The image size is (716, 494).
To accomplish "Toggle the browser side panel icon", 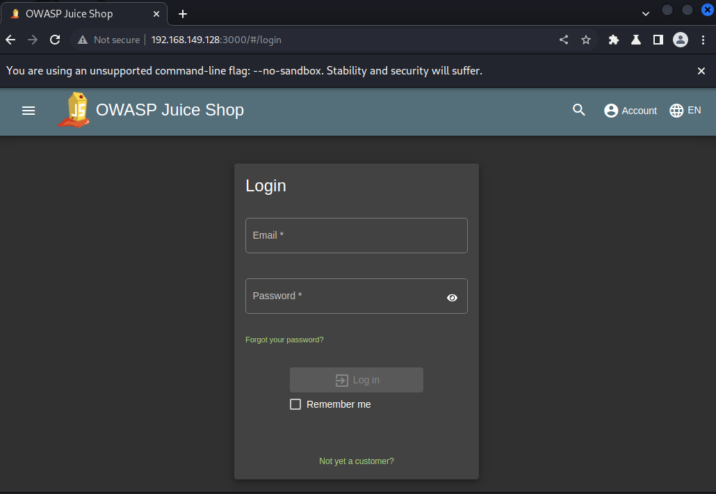I will [658, 40].
